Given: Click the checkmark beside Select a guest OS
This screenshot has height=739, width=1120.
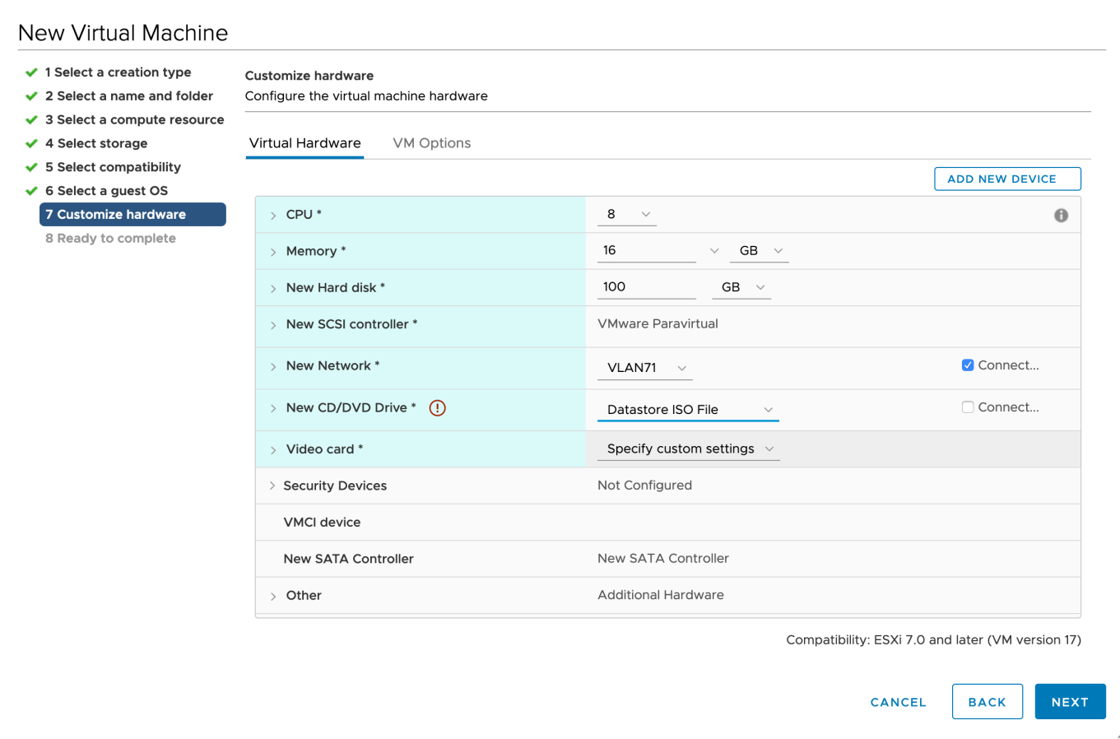Looking at the screenshot, I should point(31,190).
